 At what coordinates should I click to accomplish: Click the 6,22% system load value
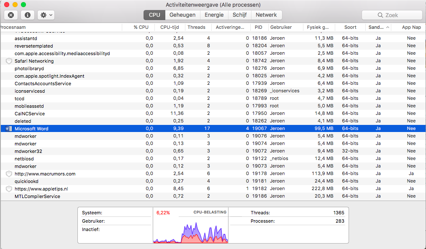tap(163, 213)
